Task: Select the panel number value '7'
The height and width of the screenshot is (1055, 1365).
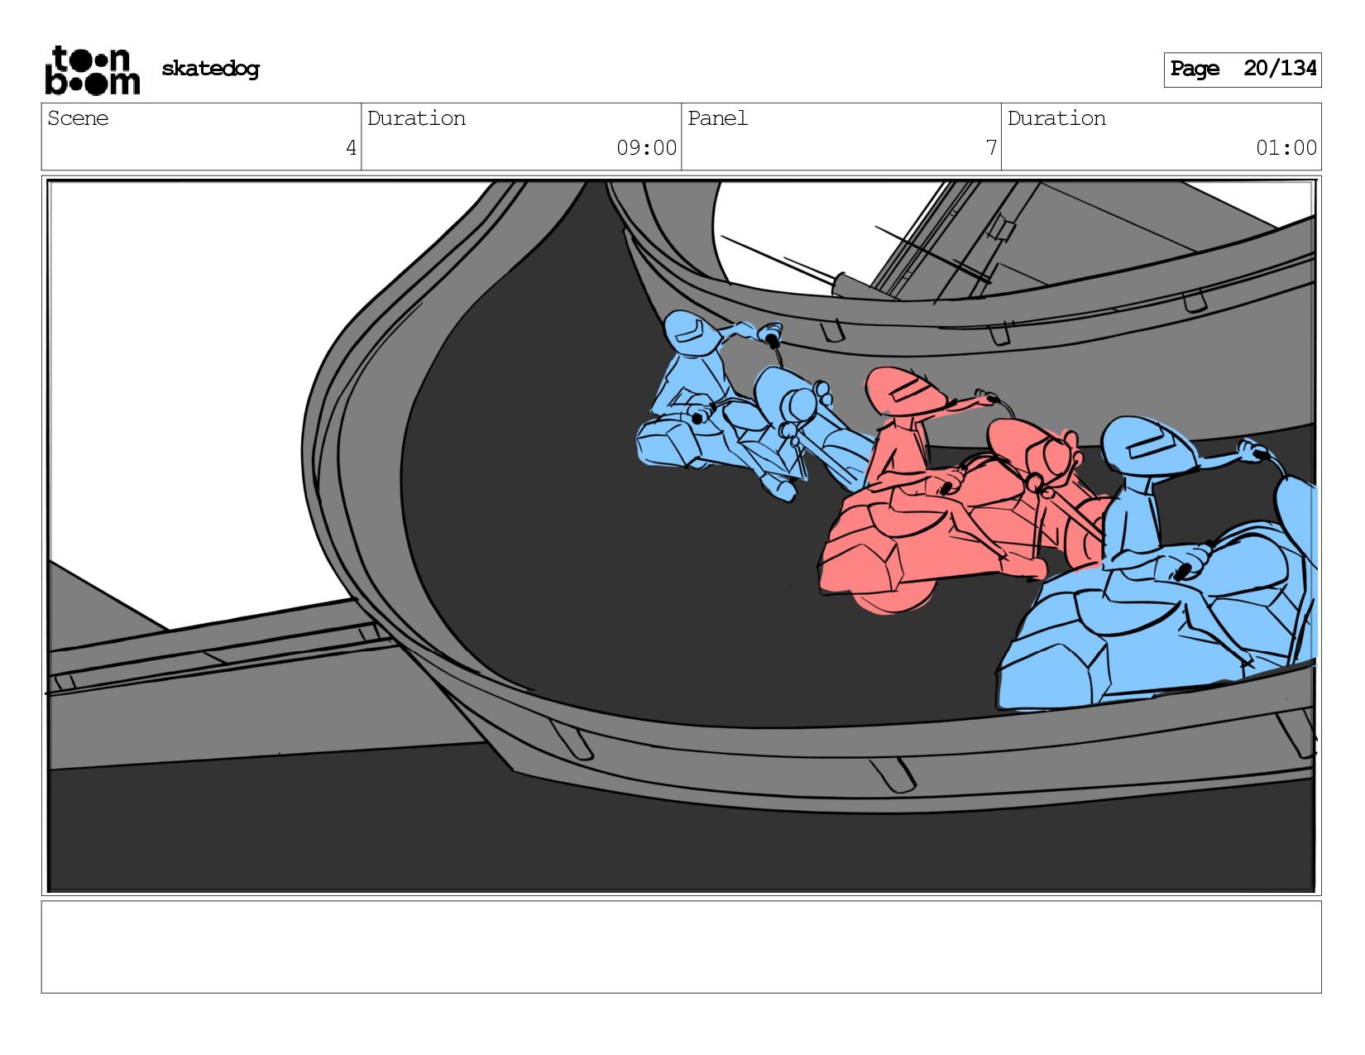Action: click(991, 148)
